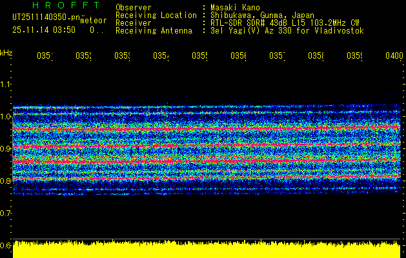
Task: Click the UT2511140350 filename label
Action: (x=46, y=17)
